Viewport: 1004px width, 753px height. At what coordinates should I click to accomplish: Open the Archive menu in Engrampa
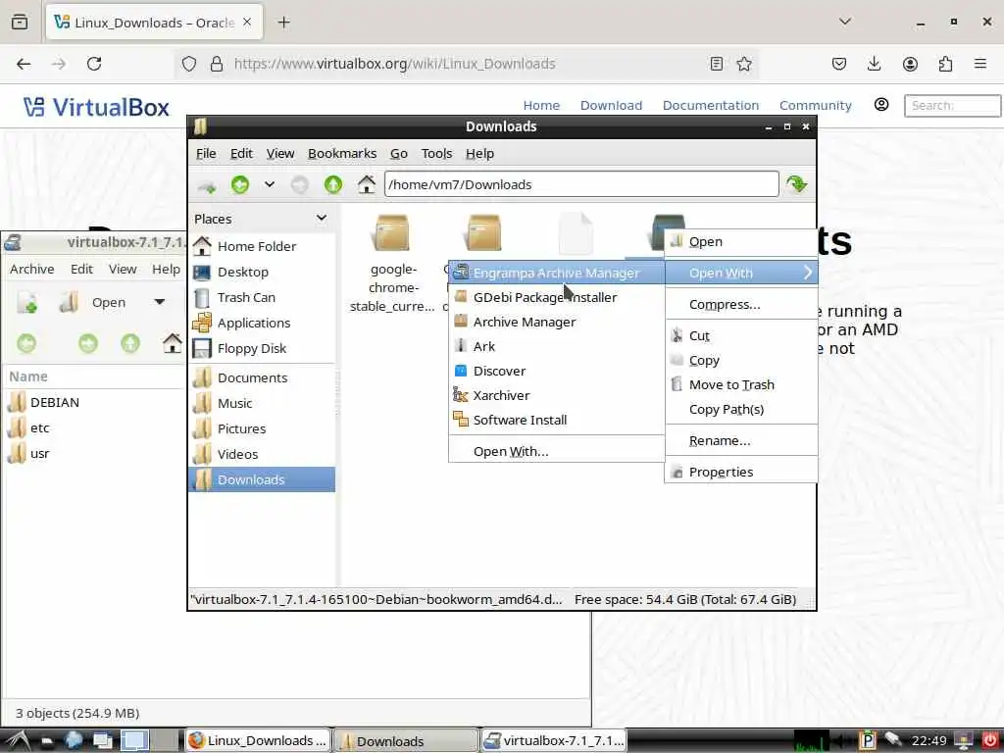[32, 269]
